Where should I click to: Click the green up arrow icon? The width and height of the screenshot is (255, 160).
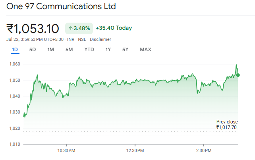(71, 28)
